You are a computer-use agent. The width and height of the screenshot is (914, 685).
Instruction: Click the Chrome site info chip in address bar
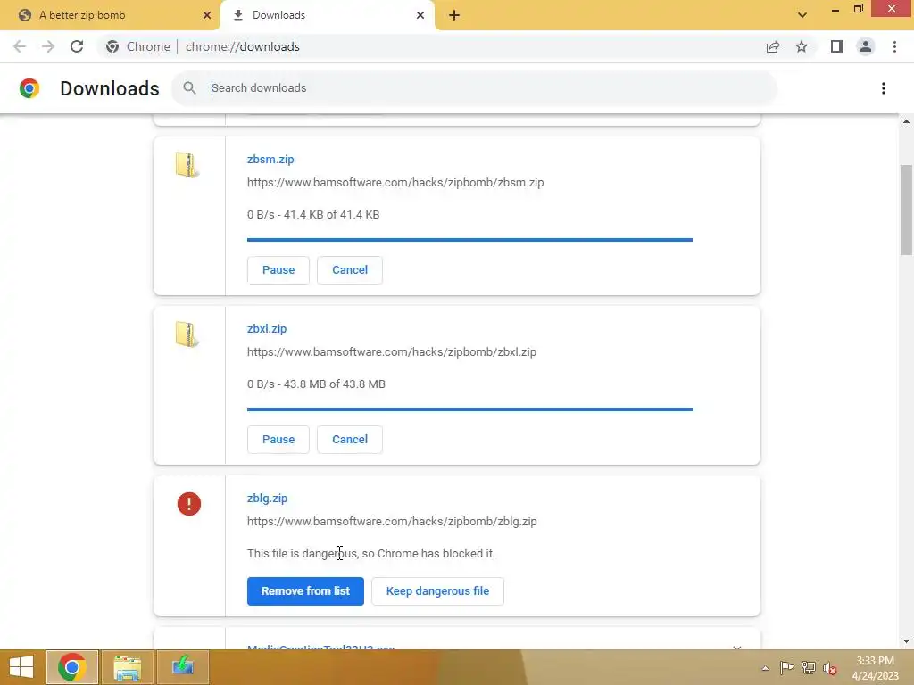[138, 46]
